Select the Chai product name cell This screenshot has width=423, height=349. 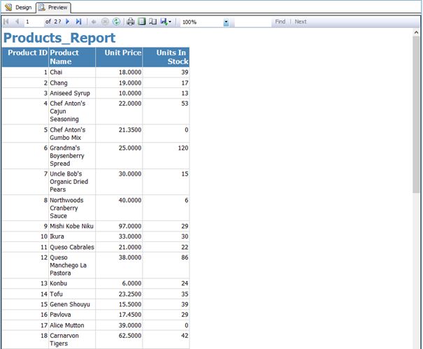[x=72, y=72]
